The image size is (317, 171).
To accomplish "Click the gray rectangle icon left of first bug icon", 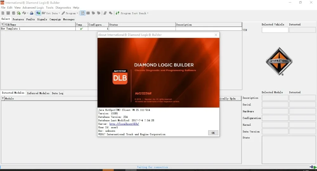I will [88, 13].
